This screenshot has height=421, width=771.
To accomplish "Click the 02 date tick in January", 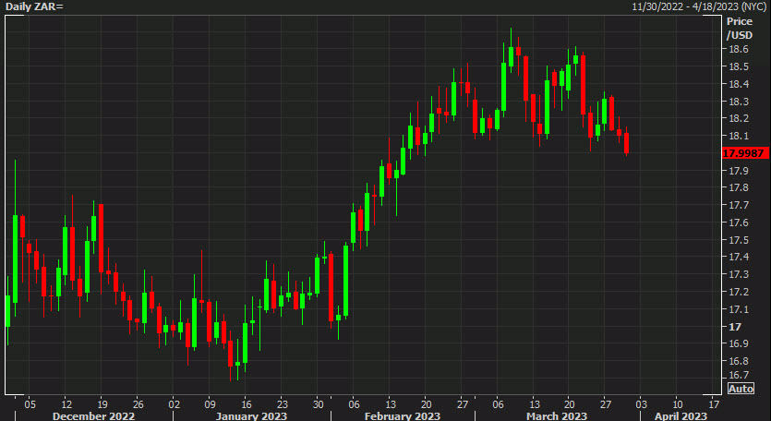I will point(175,404).
